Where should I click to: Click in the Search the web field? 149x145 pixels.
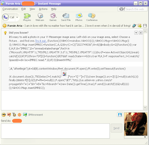tap(133, 9)
